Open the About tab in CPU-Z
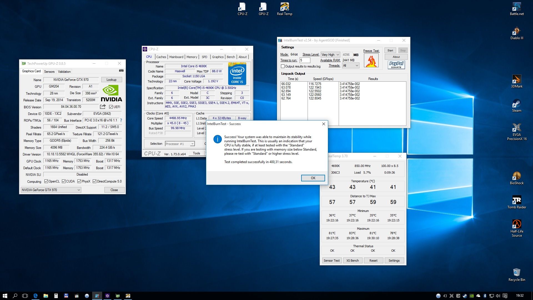 (243, 57)
